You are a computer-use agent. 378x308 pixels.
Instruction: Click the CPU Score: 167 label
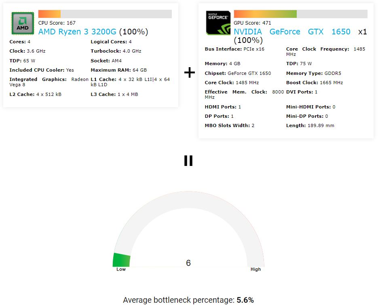point(57,23)
